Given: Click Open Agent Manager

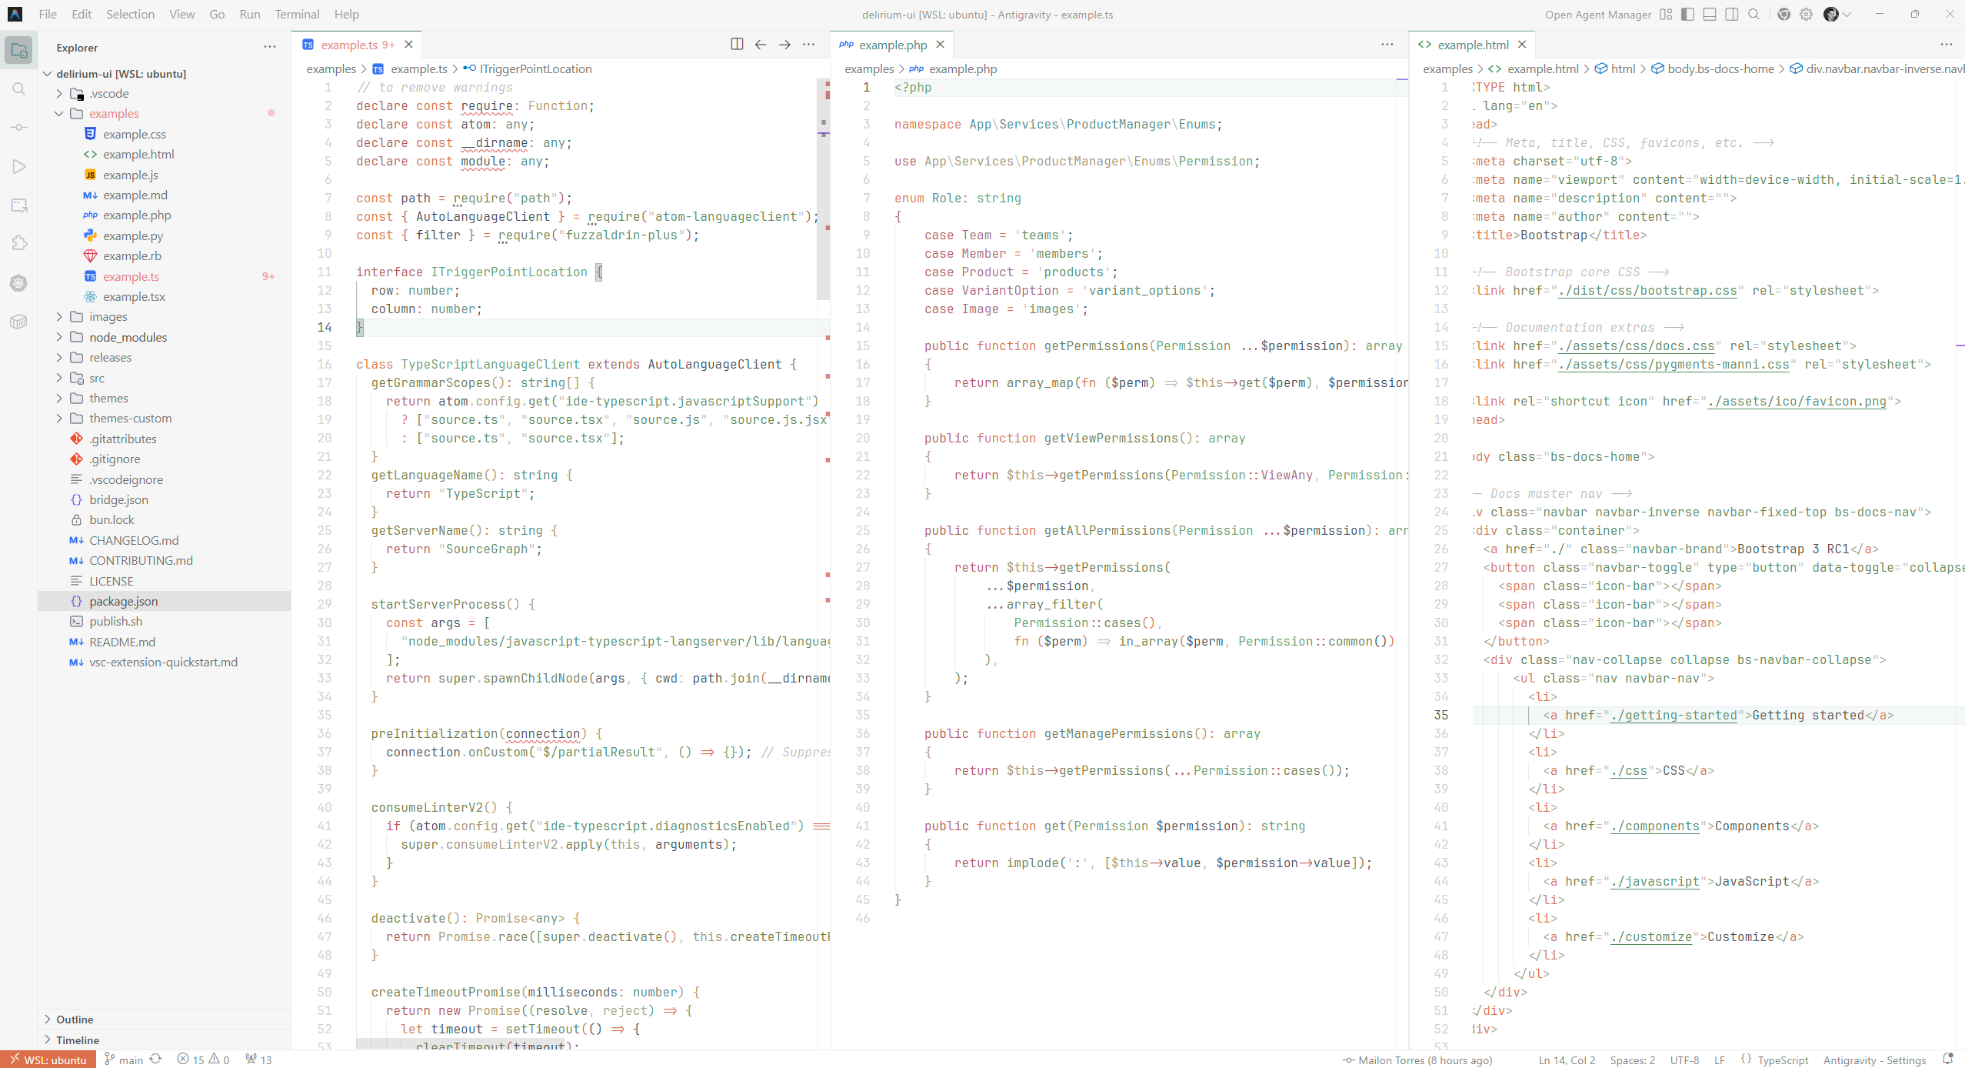Looking at the screenshot, I should 1597,15.
